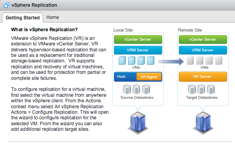Select the Local Site VRM Server block

pyautogui.click(x=138, y=50)
